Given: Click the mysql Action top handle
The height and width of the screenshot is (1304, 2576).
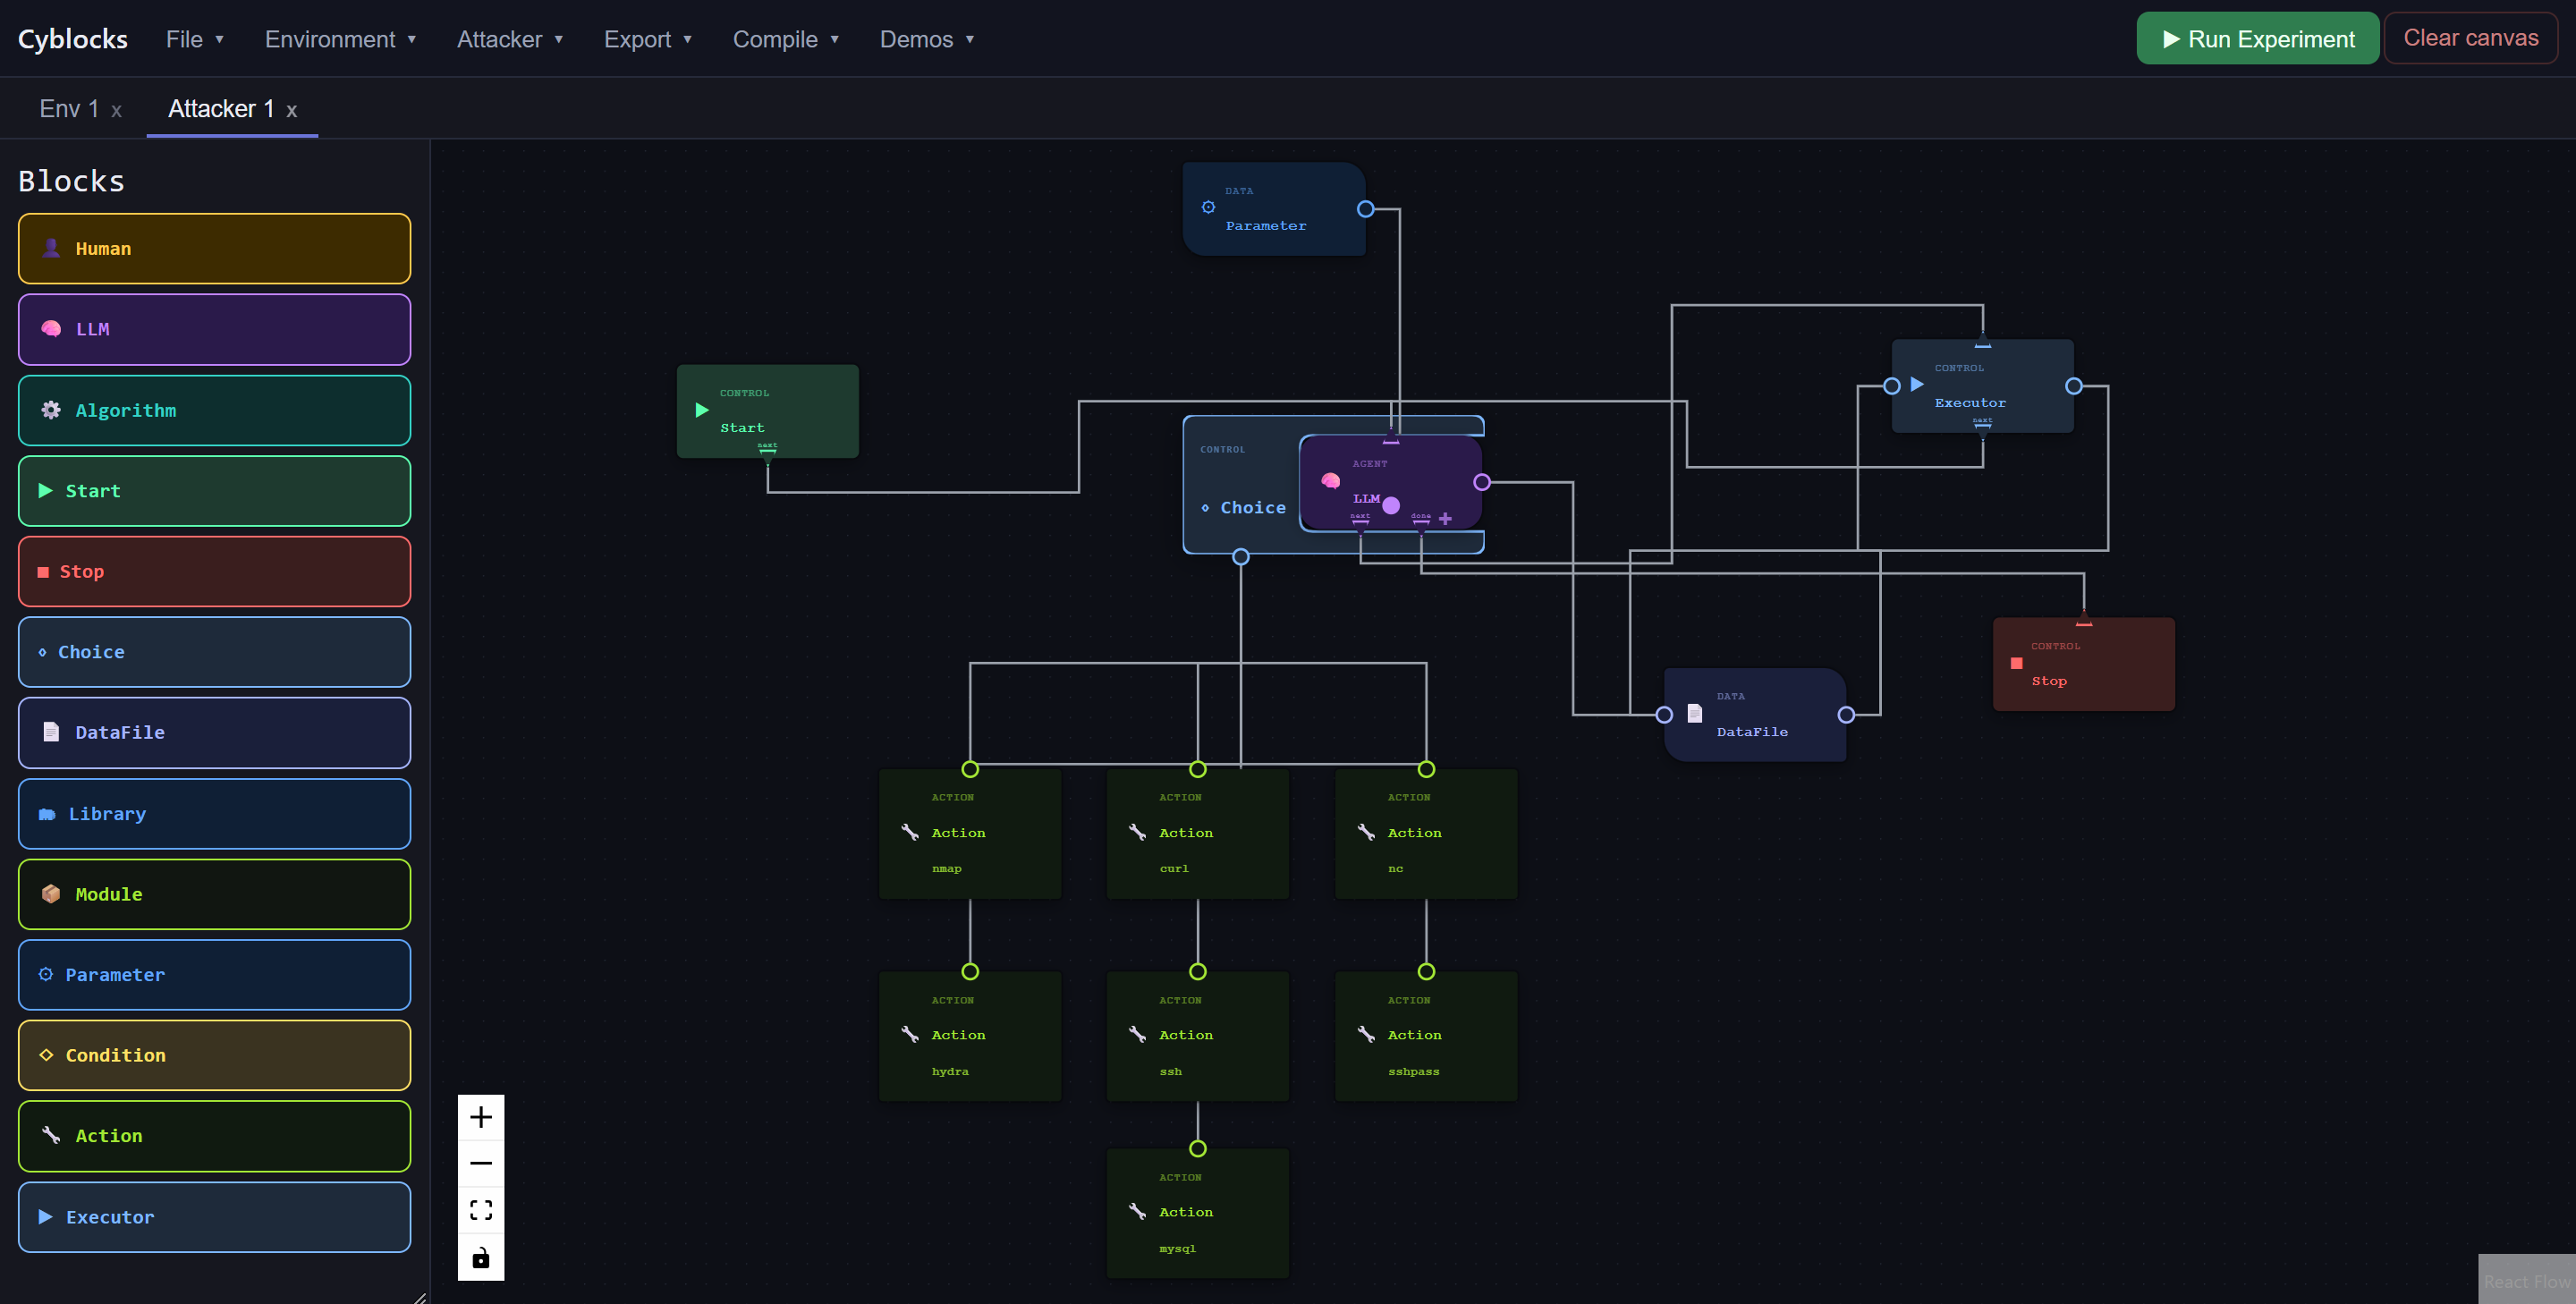Looking at the screenshot, I should pos(1198,1149).
